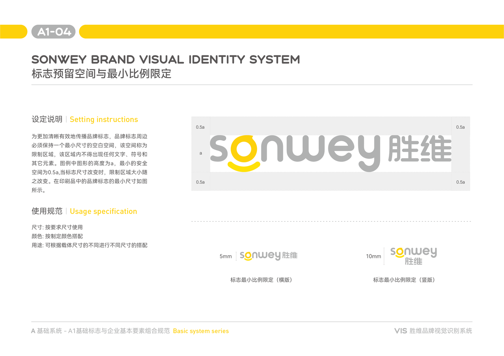The image size is (504, 356).
Task: Click footer text A 基础系统 - A1基础标志与企业基本要素组合规范
Action: coord(100,331)
